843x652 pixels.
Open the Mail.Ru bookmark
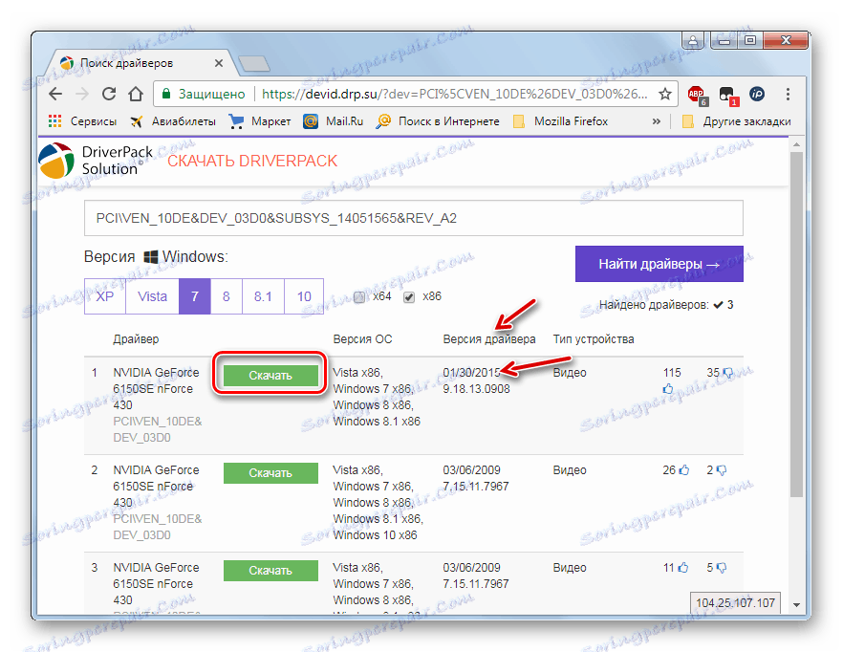coord(334,121)
